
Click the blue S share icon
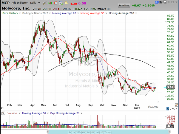tap(157, 2)
